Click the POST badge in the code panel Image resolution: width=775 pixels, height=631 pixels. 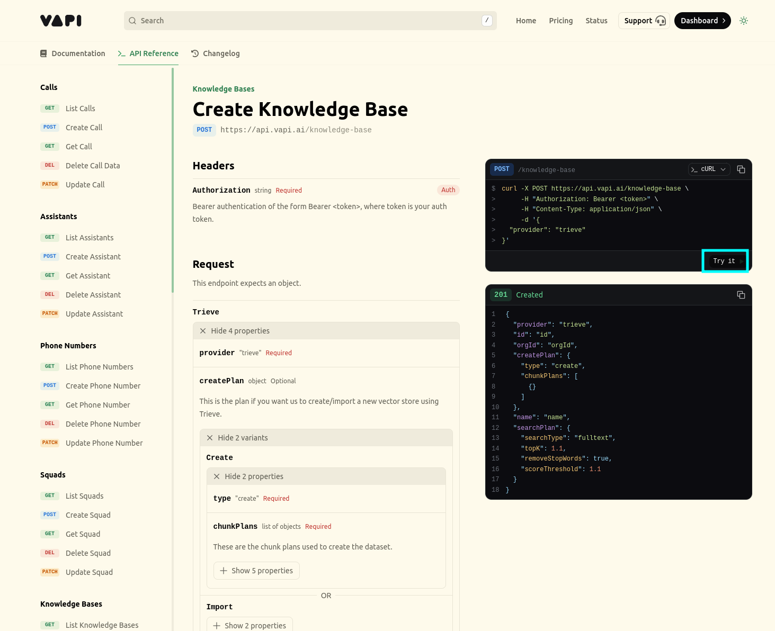pos(502,169)
